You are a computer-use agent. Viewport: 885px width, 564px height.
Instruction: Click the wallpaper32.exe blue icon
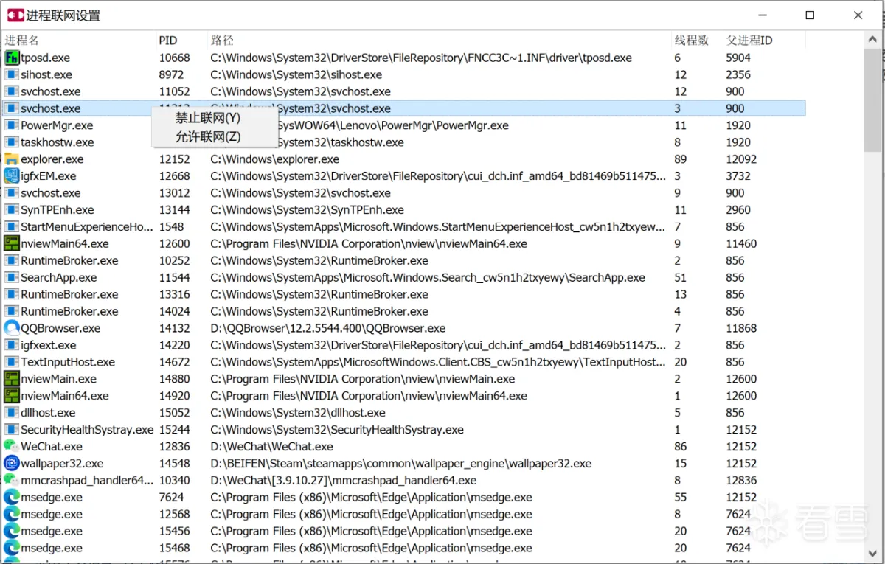point(12,464)
